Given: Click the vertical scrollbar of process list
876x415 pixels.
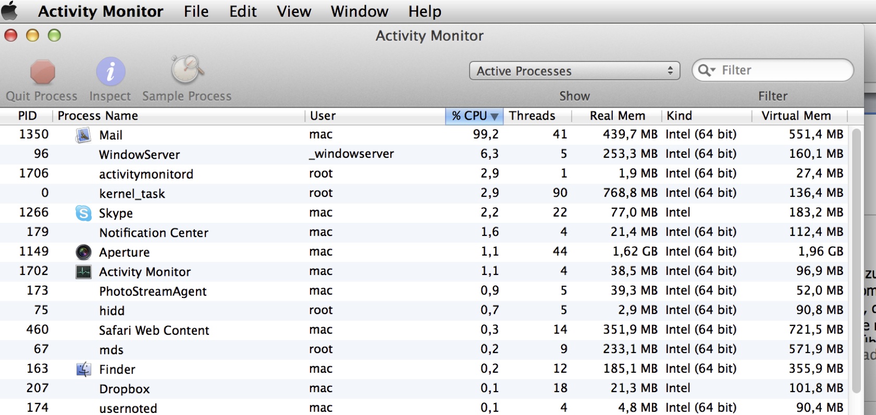Looking at the screenshot, I should click(x=856, y=260).
